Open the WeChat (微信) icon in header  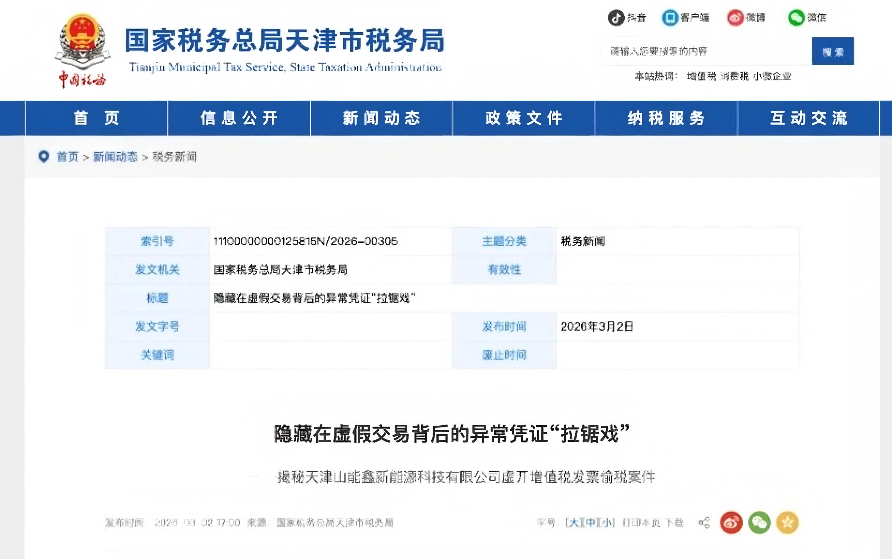(x=796, y=18)
